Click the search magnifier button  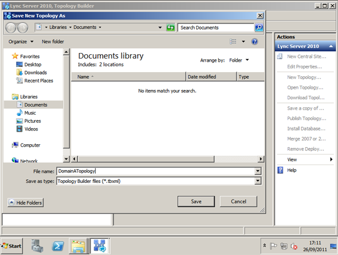coord(259,28)
